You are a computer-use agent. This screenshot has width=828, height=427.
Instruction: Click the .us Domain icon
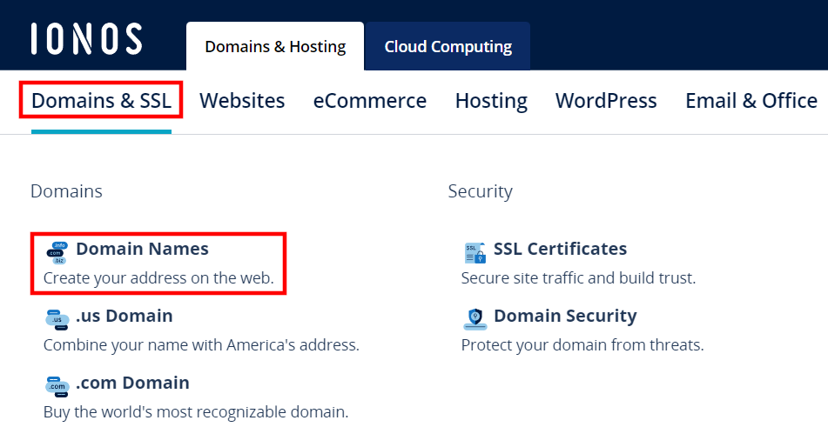(57, 318)
